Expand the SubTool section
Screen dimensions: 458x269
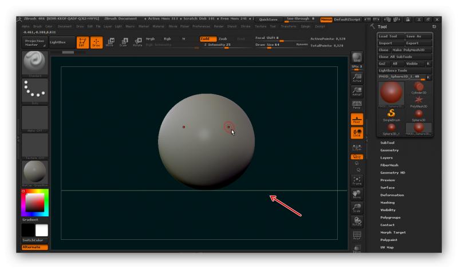pyautogui.click(x=388, y=143)
